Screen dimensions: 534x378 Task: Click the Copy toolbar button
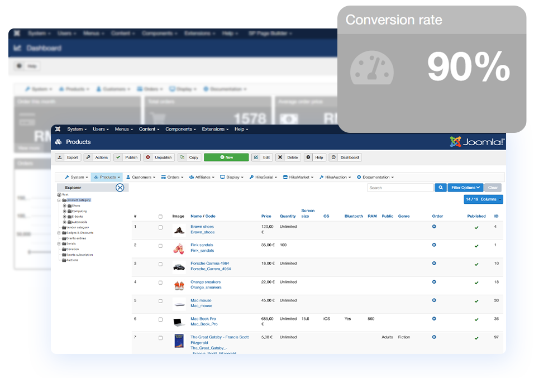(x=189, y=157)
